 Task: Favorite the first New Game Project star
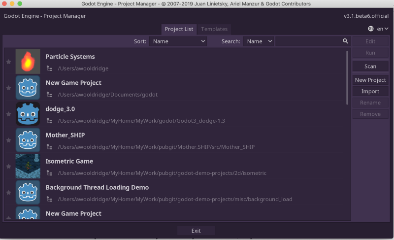pos(8,88)
